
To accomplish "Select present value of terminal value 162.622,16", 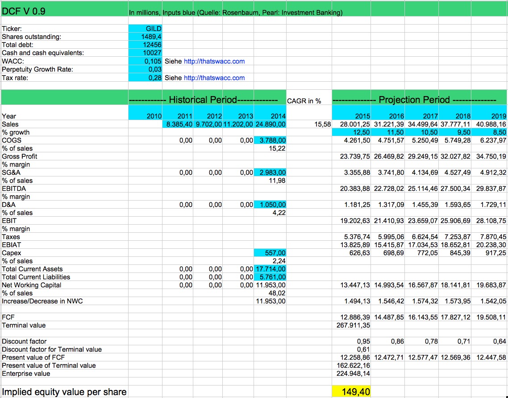I will point(351,365).
